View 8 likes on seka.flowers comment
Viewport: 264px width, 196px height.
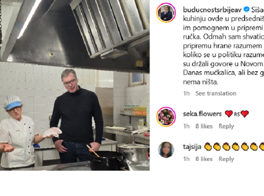tap(204, 126)
